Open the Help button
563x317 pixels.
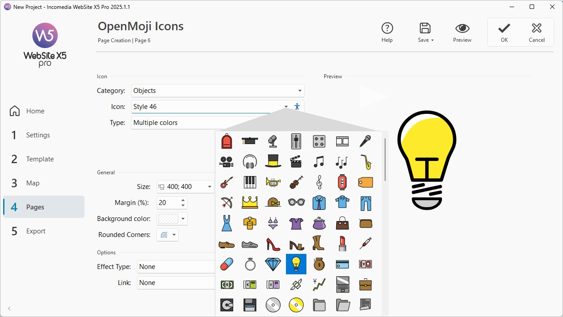click(387, 32)
